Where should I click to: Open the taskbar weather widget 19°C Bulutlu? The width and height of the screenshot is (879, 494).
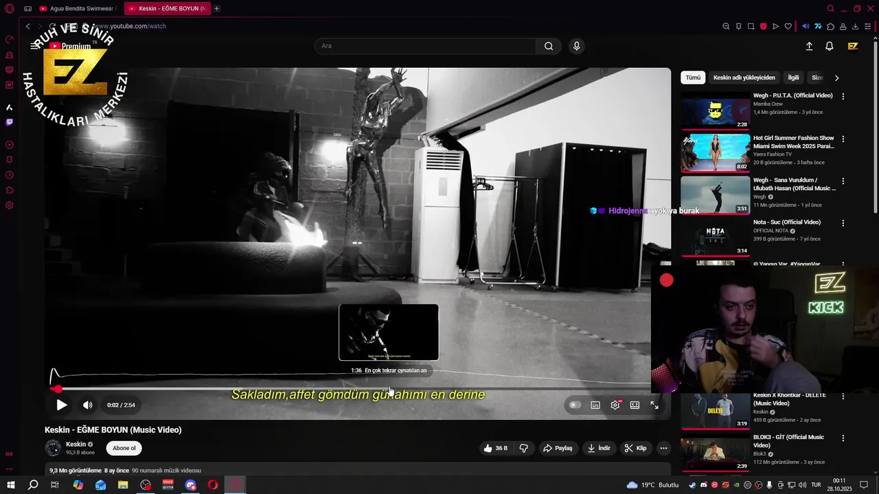(x=652, y=485)
